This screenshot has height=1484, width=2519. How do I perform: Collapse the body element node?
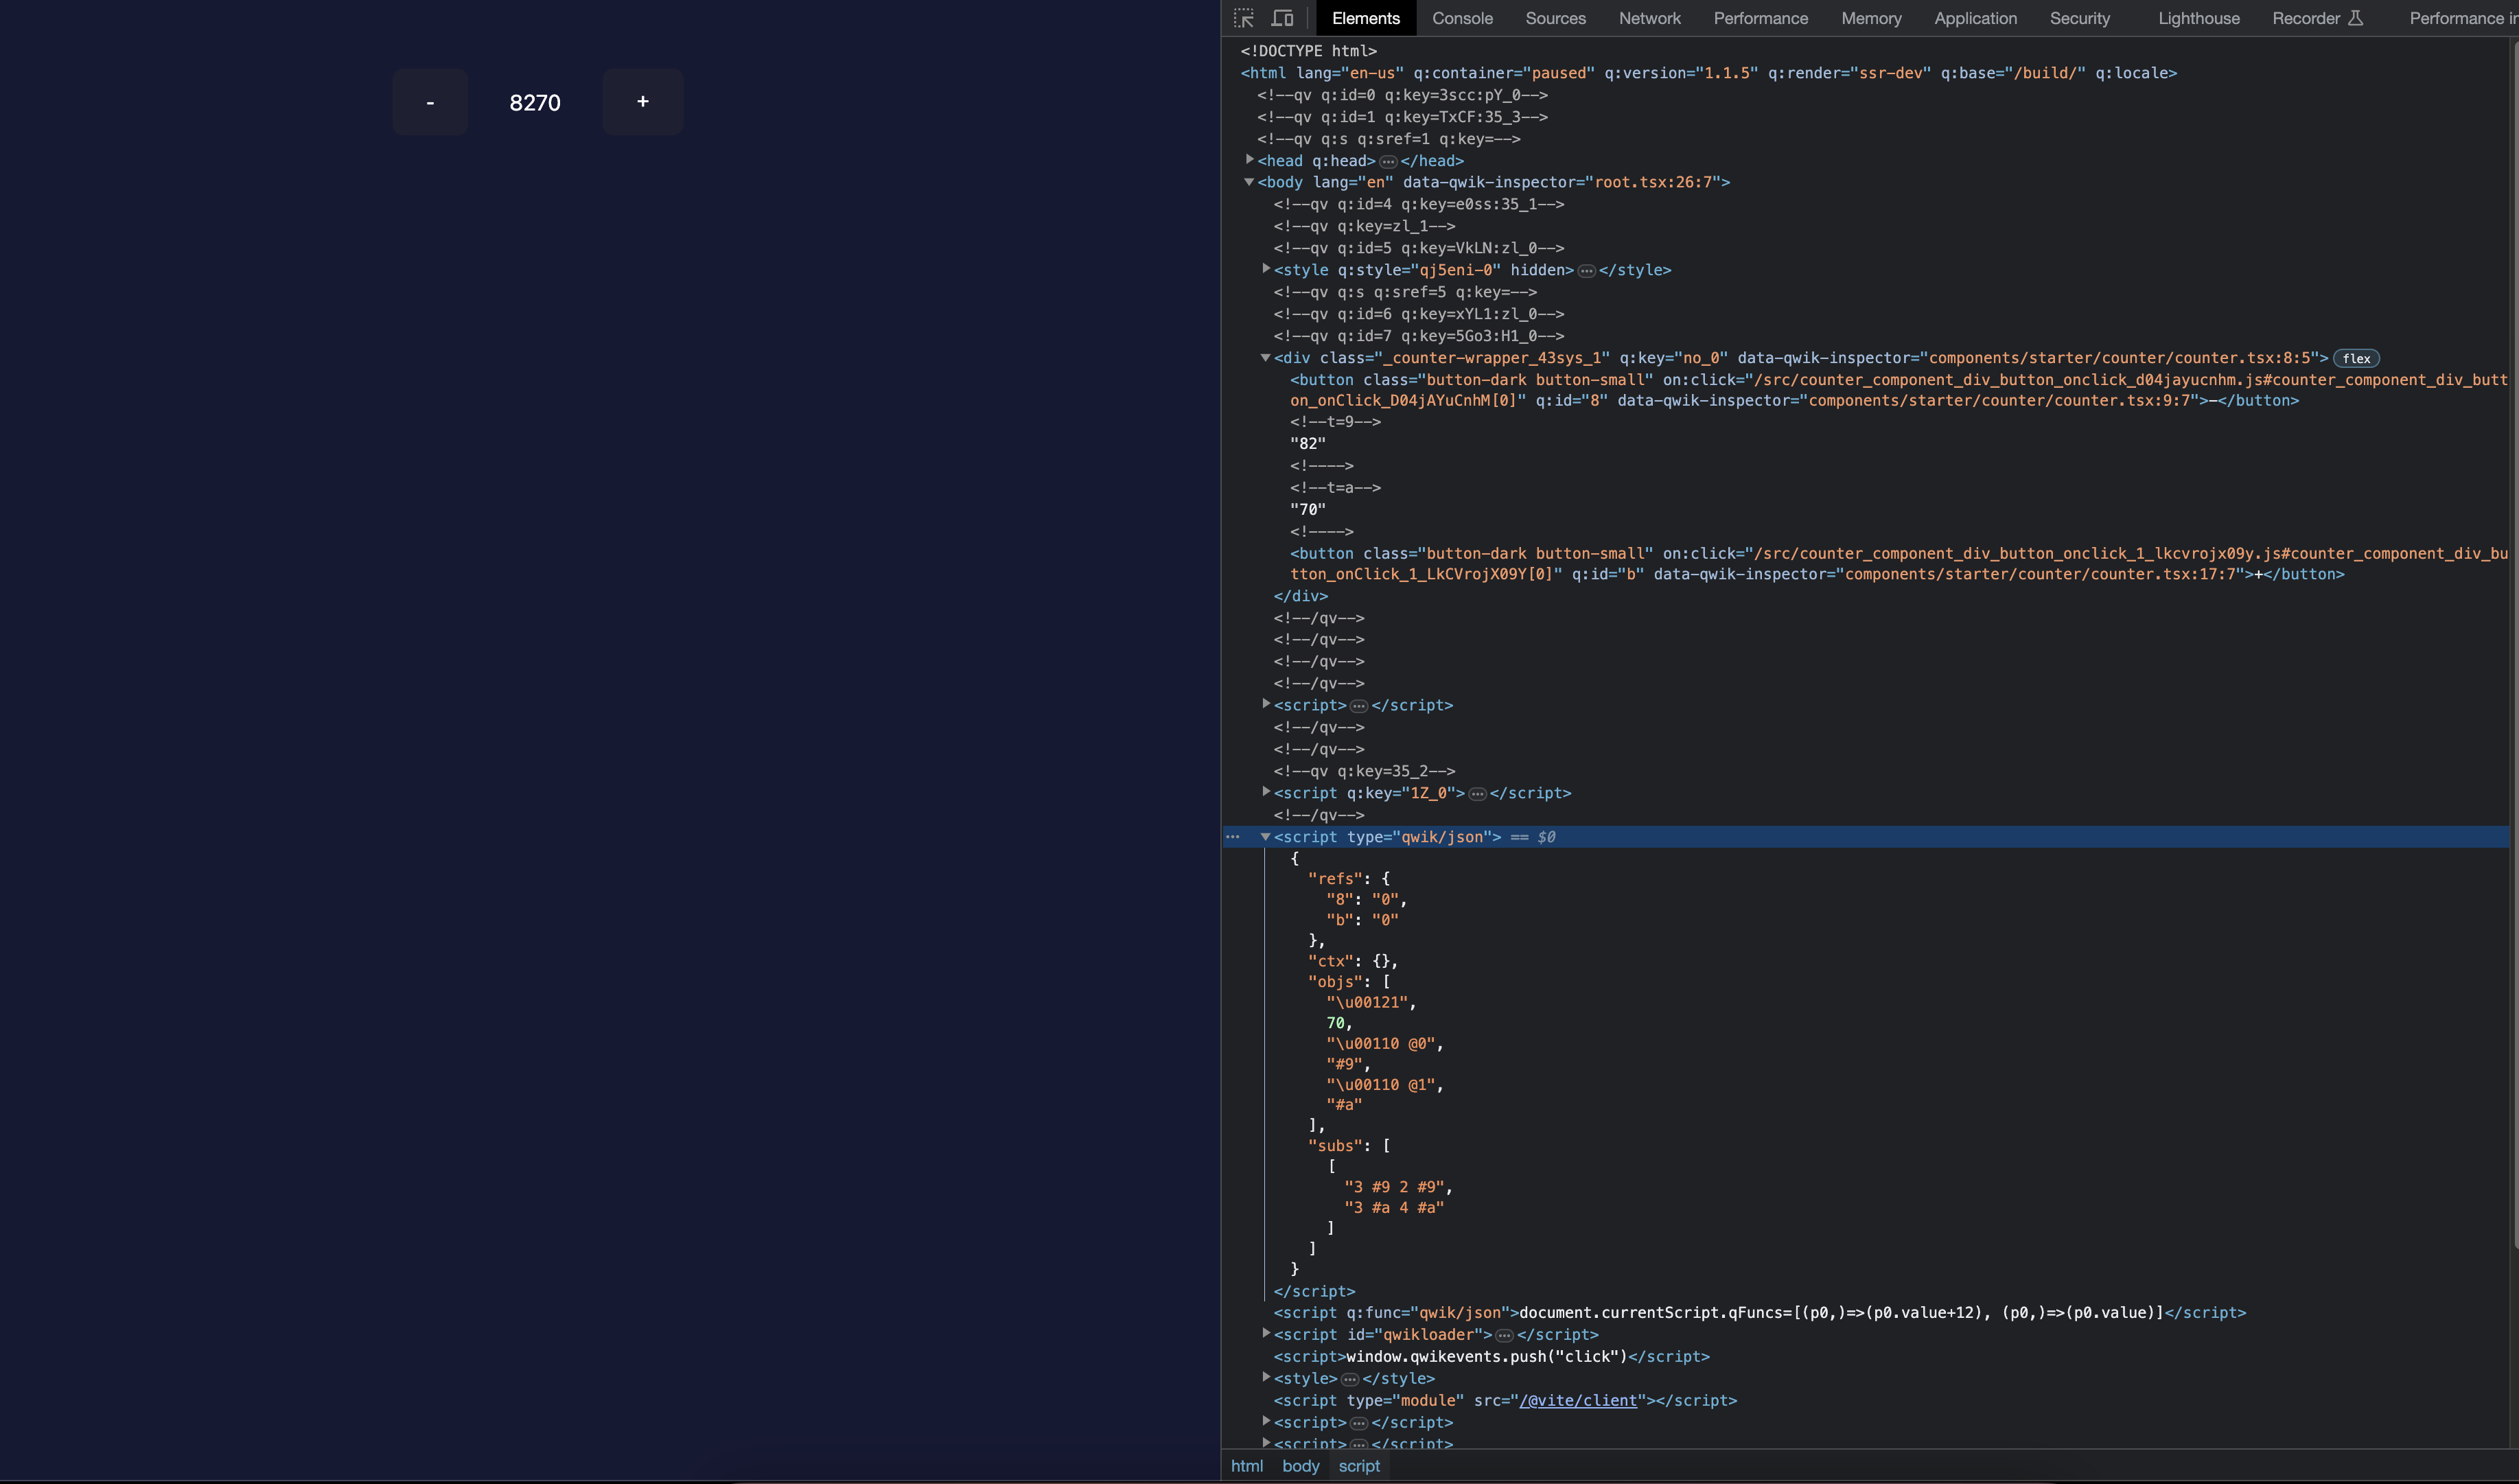click(x=1249, y=182)
